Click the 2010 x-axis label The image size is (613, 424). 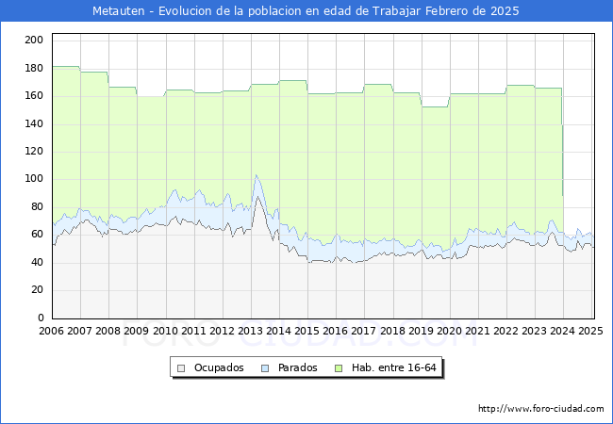pyautogui.click(x=165, y=331)
